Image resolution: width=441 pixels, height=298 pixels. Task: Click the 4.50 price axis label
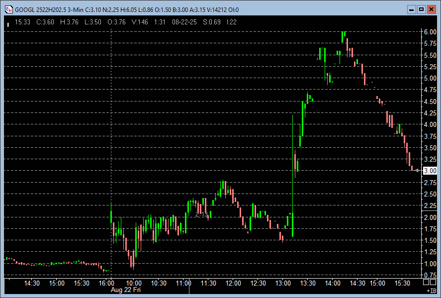pyautogui.click(x=430, y=101)
